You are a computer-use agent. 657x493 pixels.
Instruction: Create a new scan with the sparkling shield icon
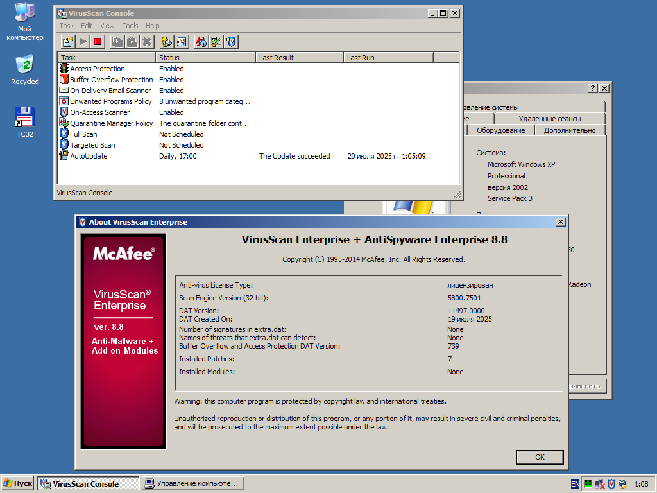coord(231,42)
